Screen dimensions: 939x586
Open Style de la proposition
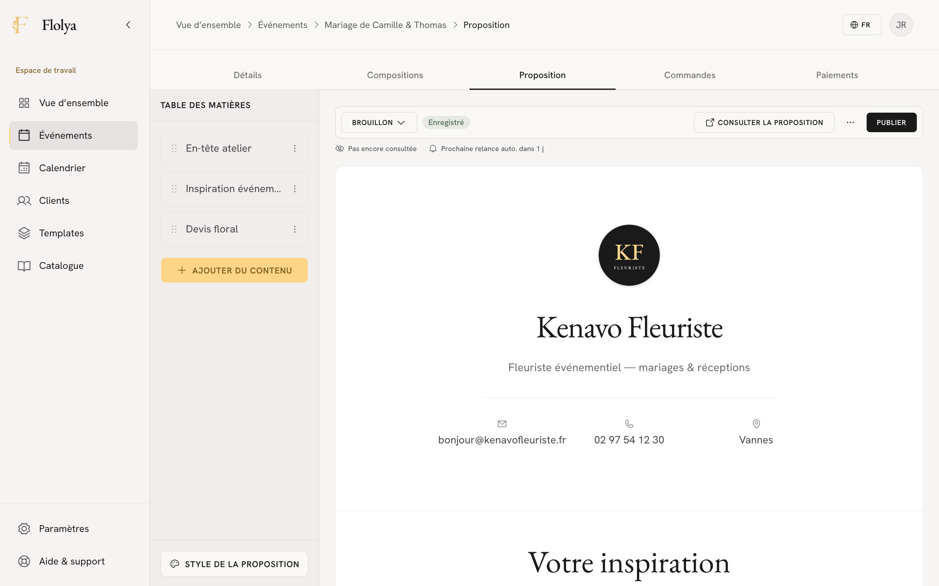234,564
